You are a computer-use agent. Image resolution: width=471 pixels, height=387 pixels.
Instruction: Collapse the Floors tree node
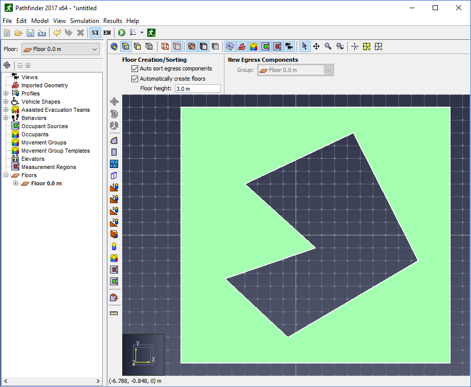(6, 175)
